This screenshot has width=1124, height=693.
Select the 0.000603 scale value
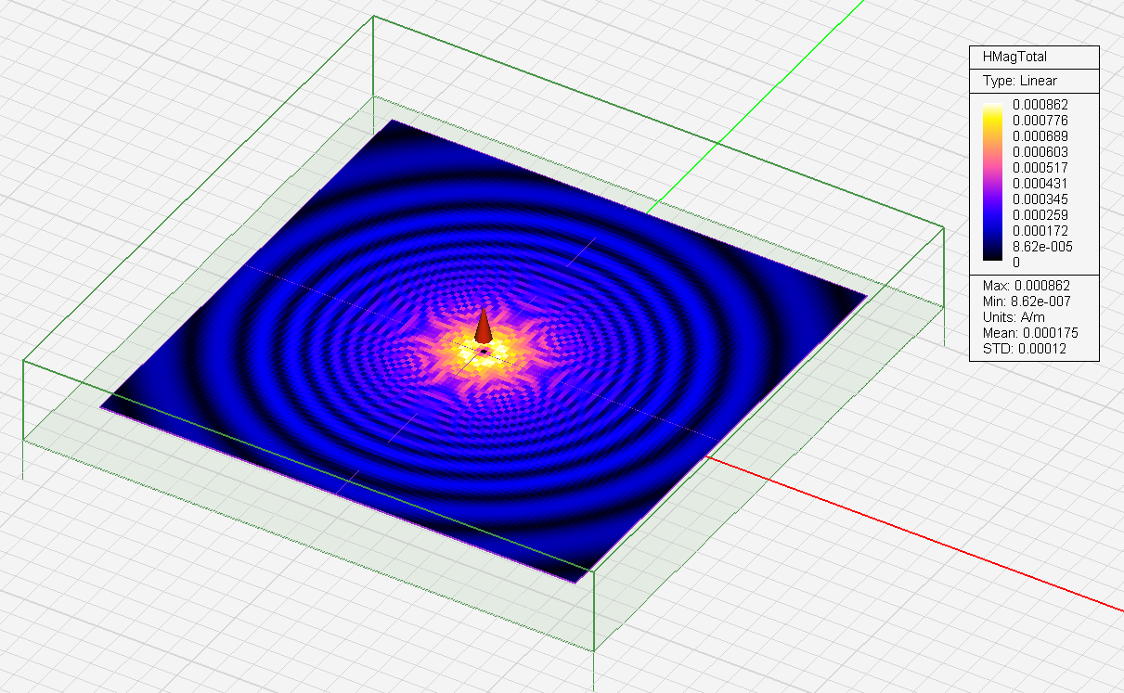click(x=1040, y=152)
